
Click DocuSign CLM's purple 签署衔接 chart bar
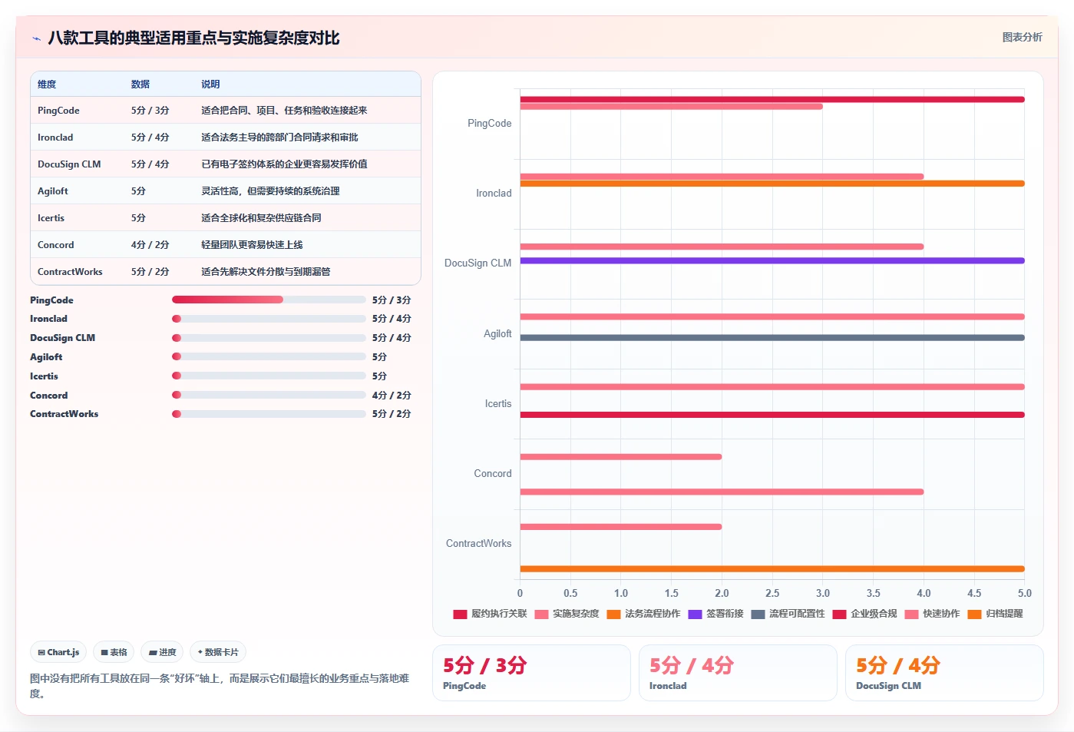772,260
